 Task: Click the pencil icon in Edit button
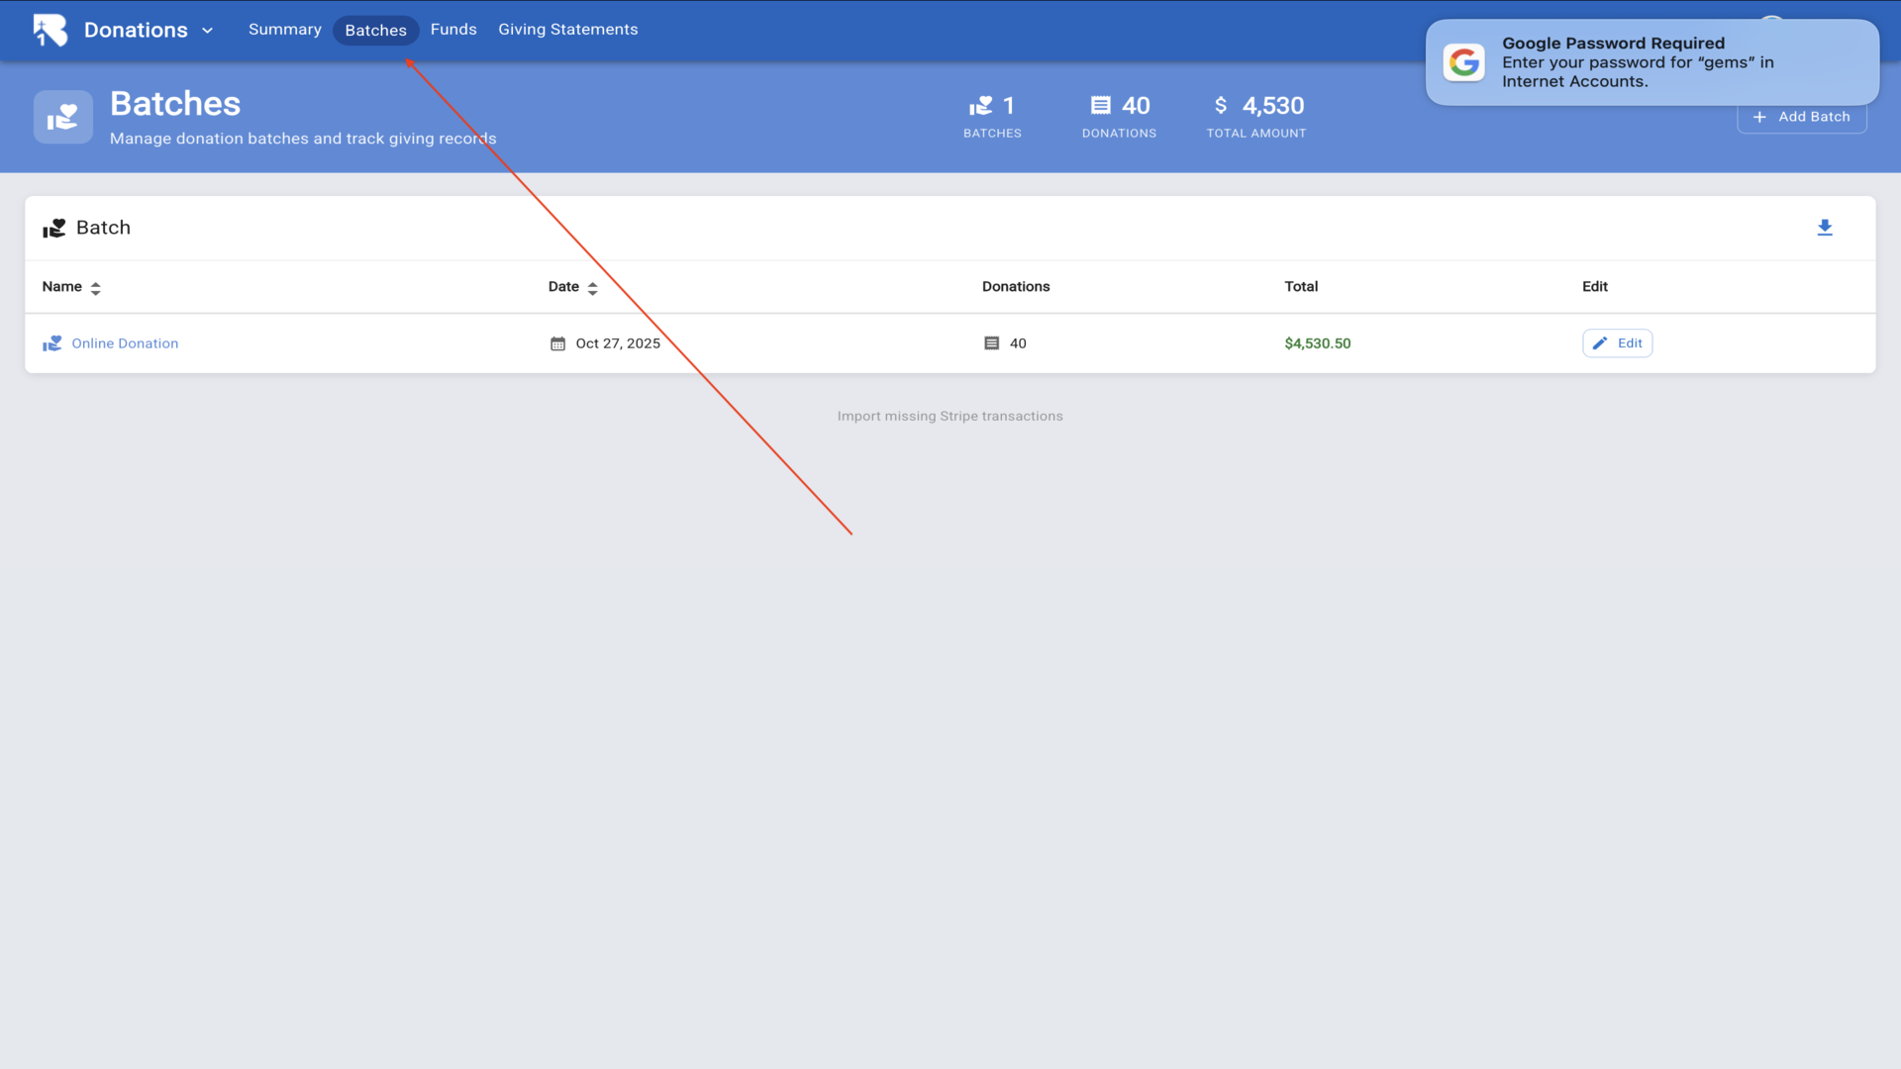click(1600, 343)
